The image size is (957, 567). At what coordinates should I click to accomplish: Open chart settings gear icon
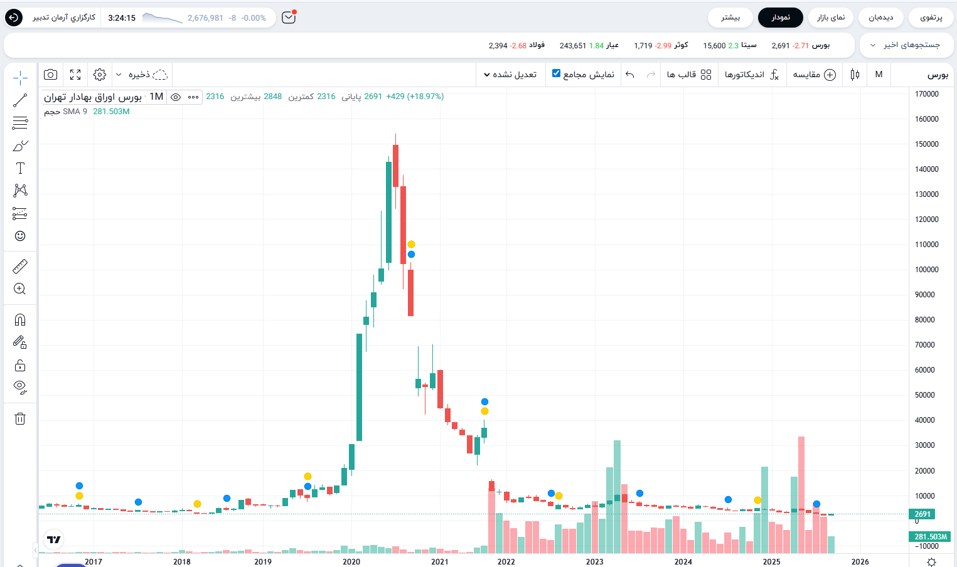(100, 75)
